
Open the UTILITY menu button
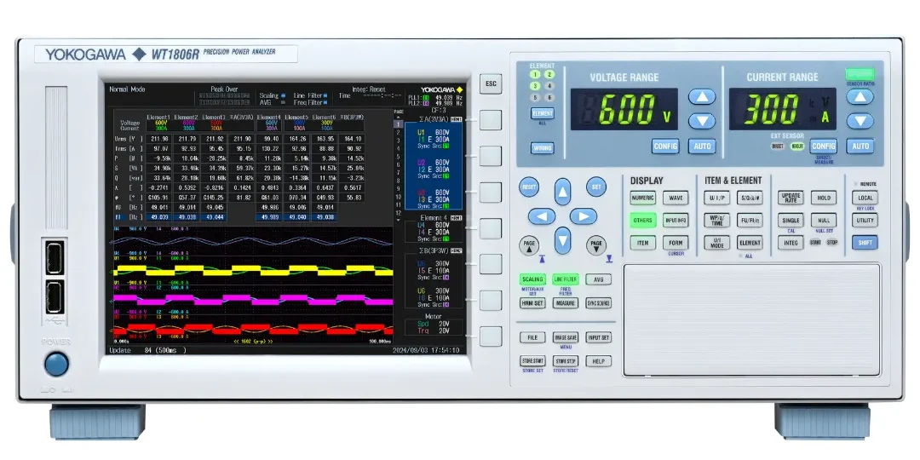coord(865,221)
